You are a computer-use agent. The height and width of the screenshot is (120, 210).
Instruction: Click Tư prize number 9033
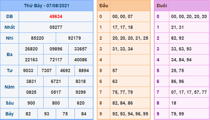pos(28,70)
